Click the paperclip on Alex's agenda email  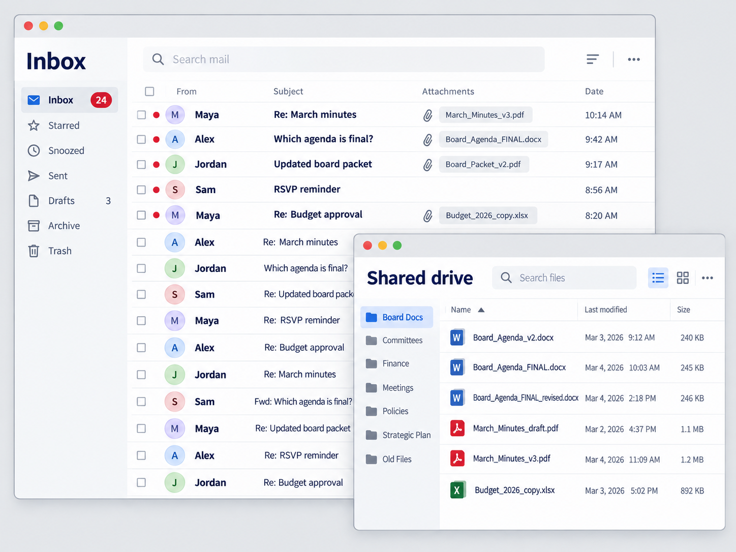point(428,140)
